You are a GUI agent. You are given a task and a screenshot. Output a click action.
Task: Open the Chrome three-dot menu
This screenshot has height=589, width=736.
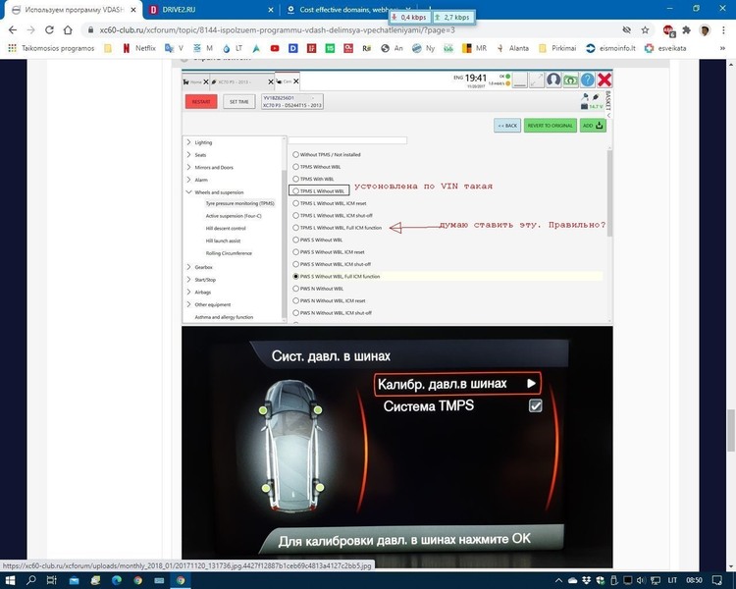coord(723,30)
